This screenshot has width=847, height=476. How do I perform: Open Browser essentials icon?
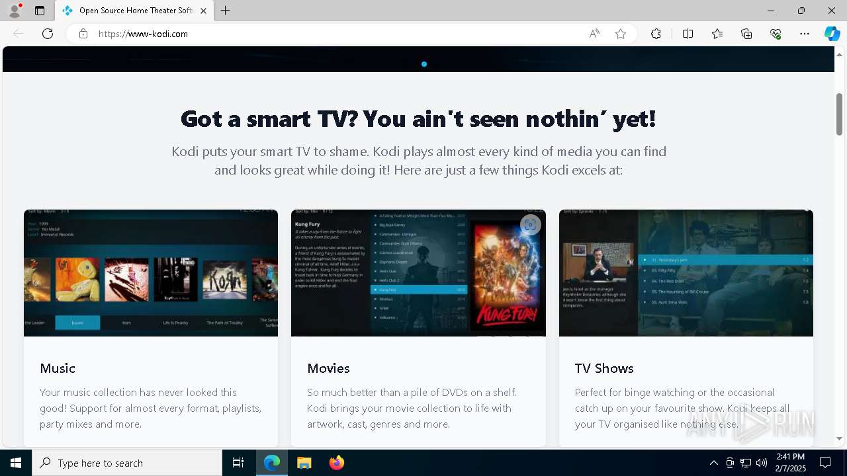[776, 34]
